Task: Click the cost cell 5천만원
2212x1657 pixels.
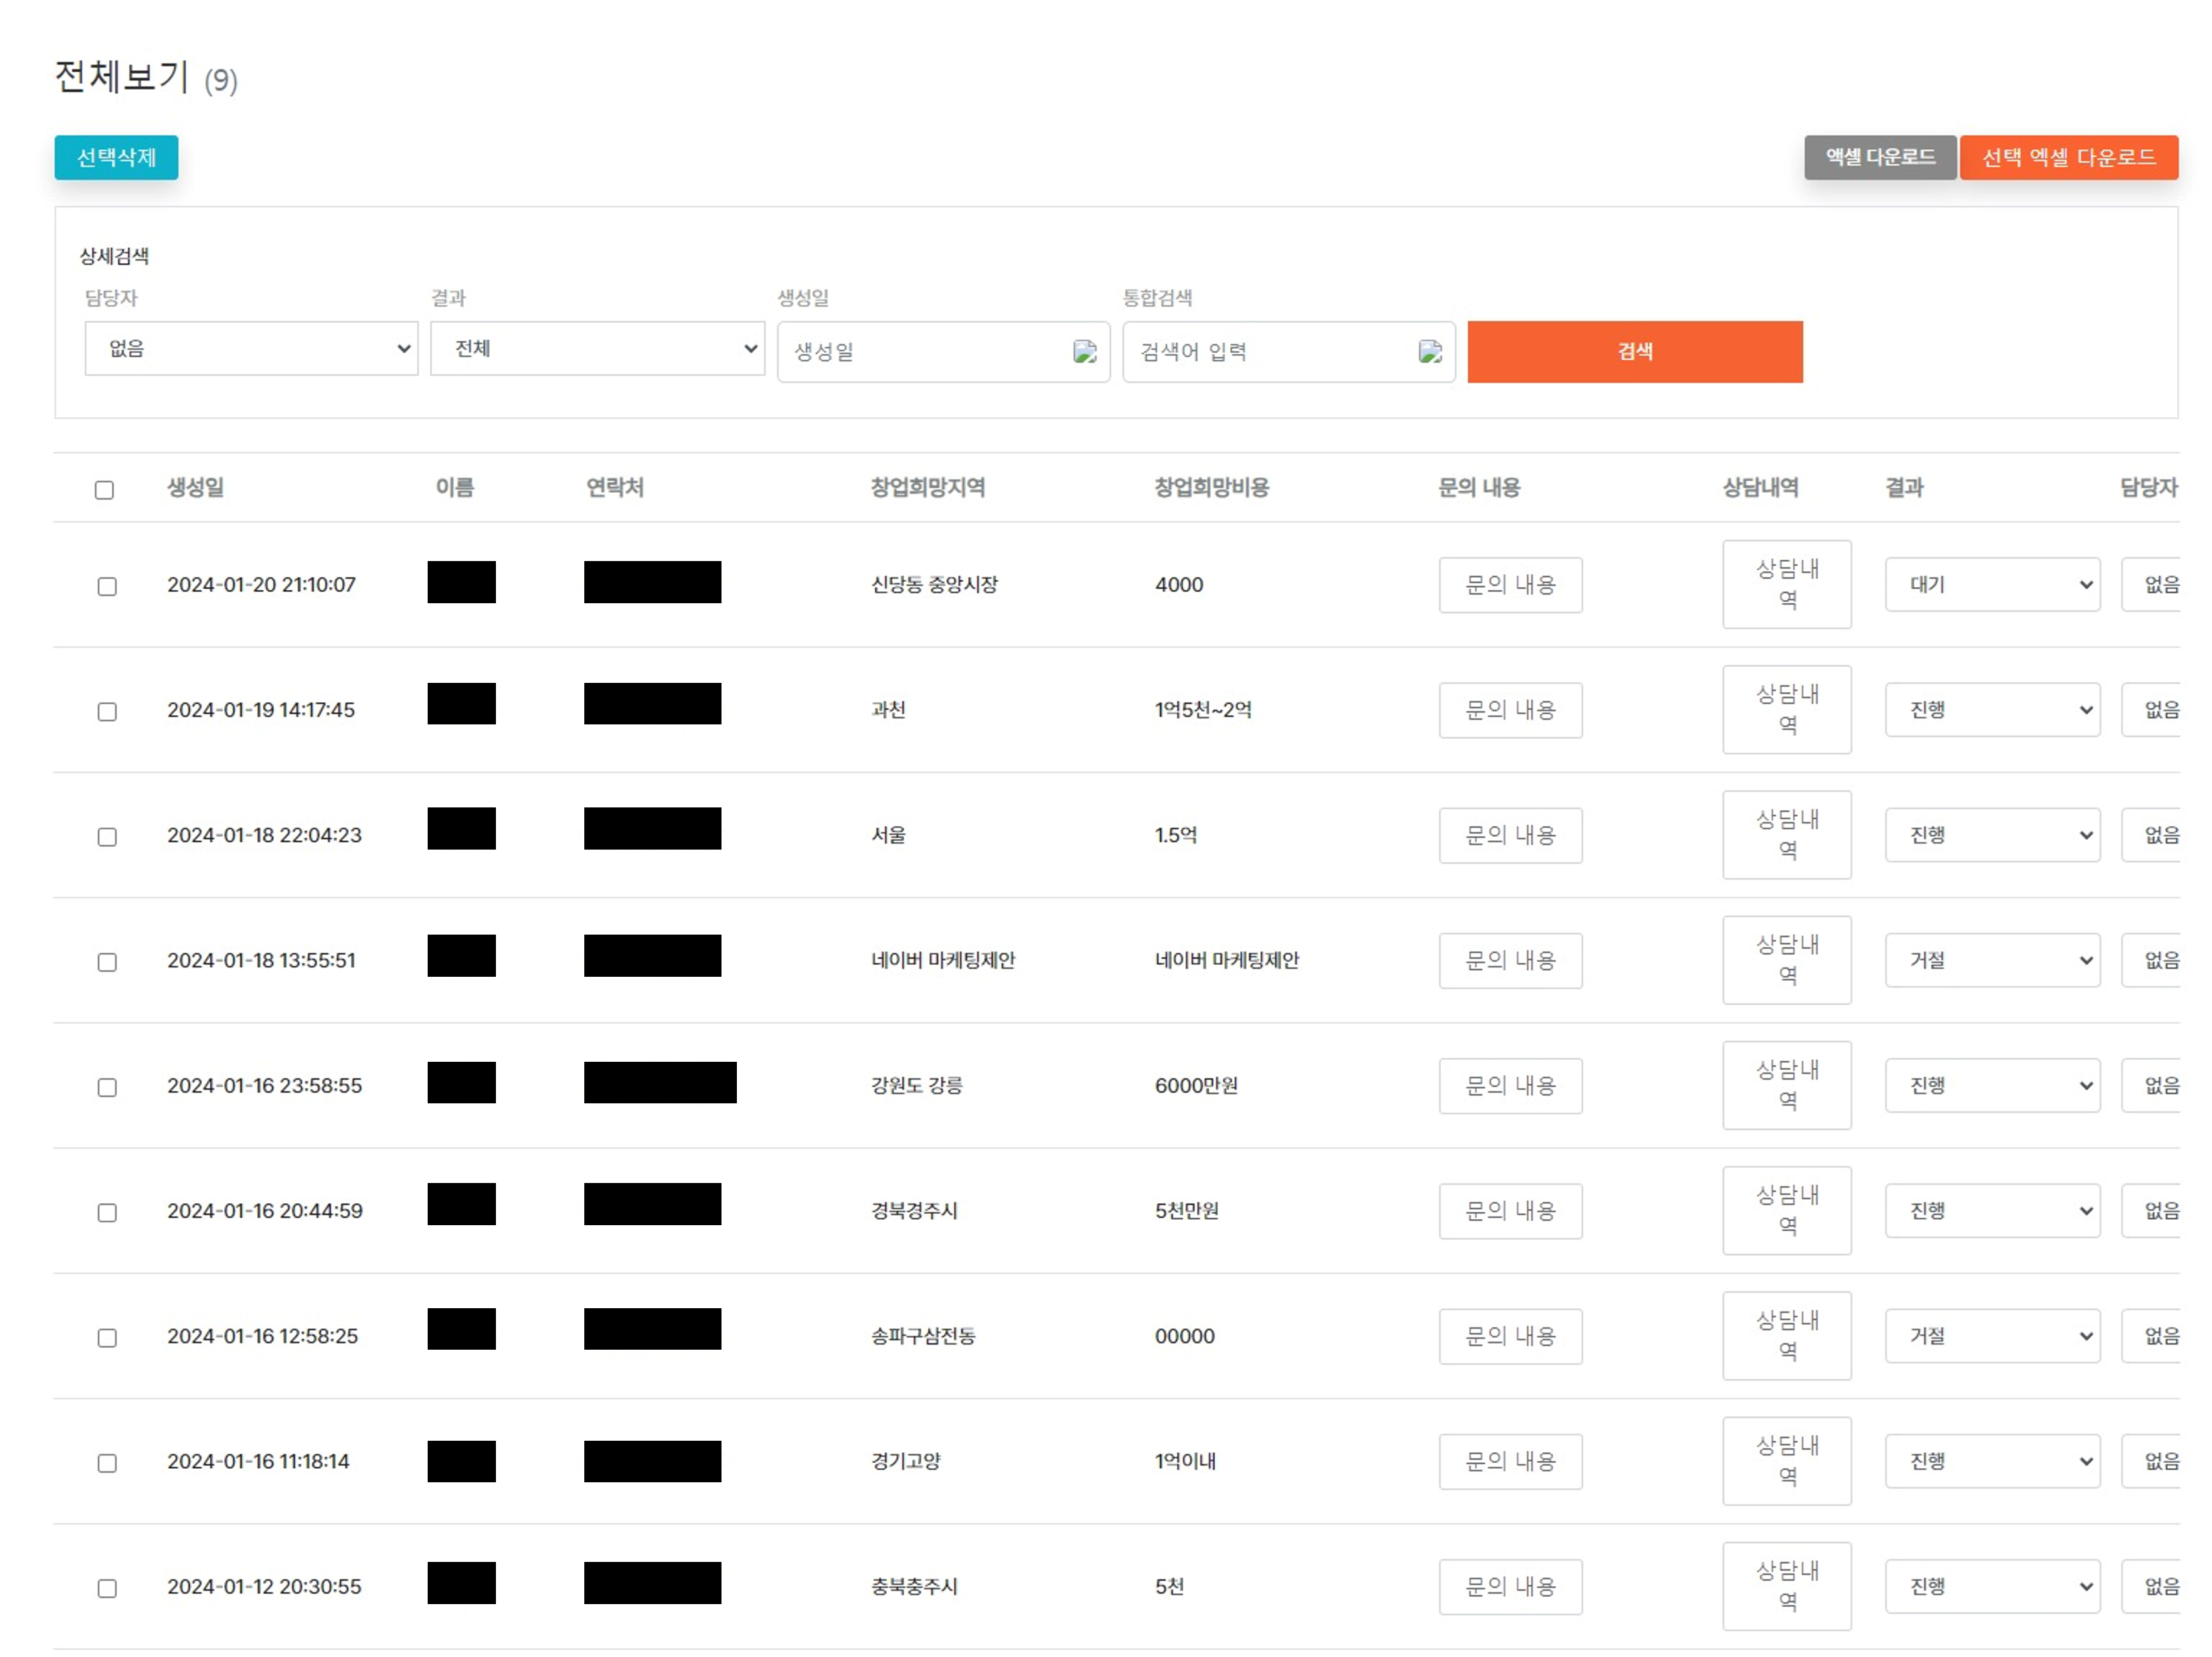Action: pos(1186,1210)
